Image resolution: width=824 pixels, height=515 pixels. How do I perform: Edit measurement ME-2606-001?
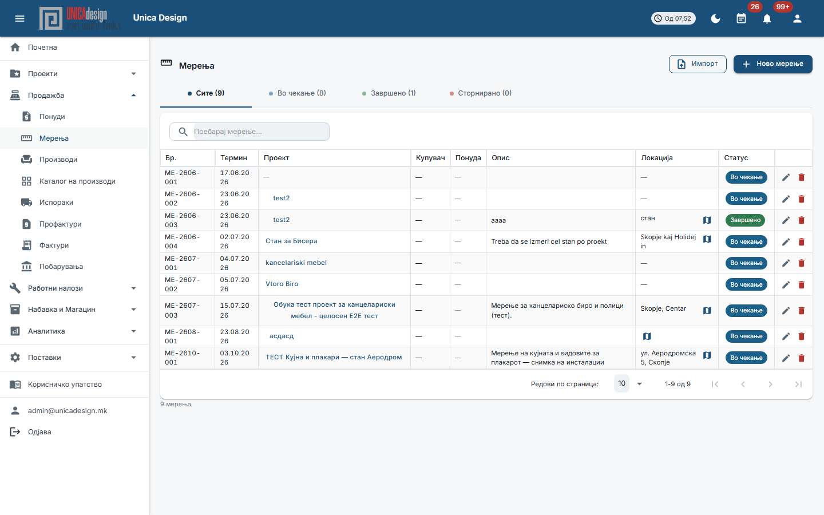[786, 177]
